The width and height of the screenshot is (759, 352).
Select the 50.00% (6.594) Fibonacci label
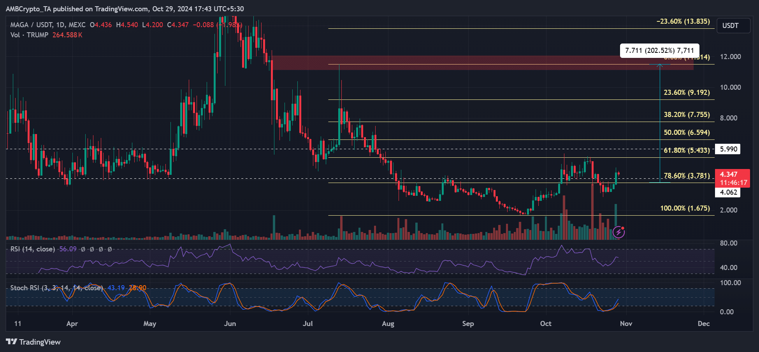(x=687, y=132)
